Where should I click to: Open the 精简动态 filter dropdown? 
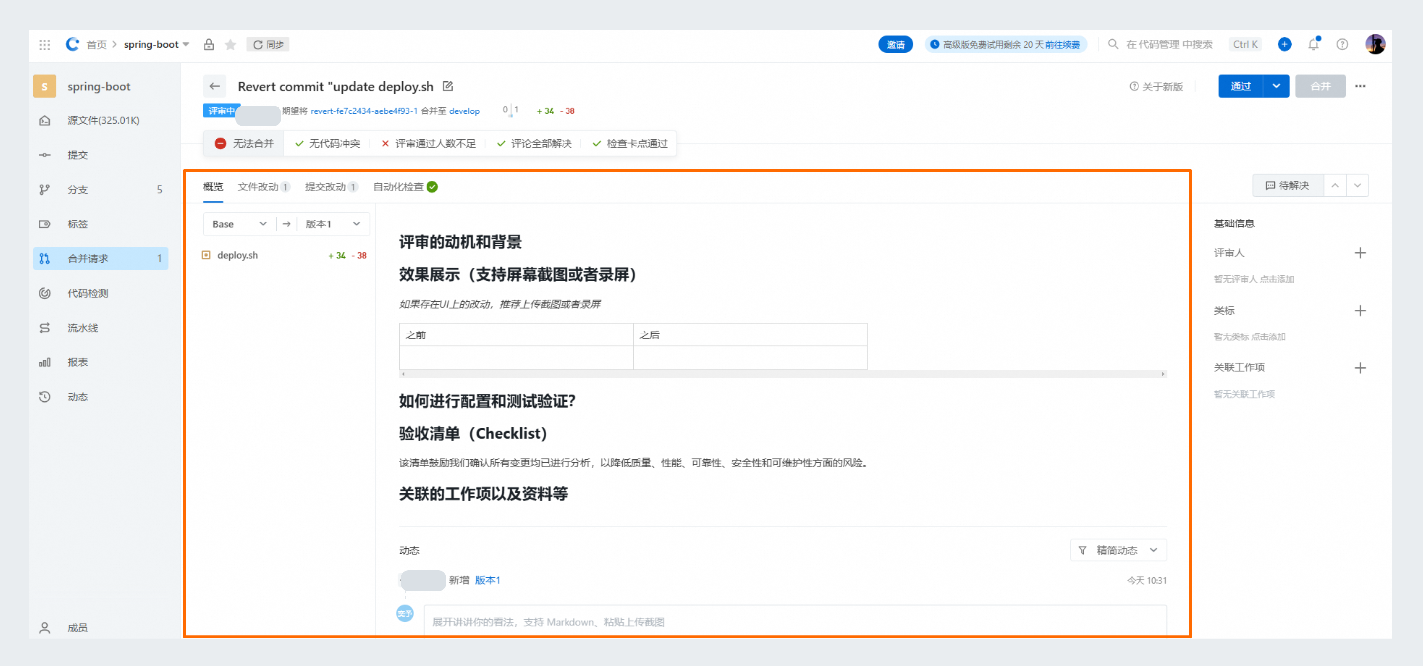(x=1119, y=550)
